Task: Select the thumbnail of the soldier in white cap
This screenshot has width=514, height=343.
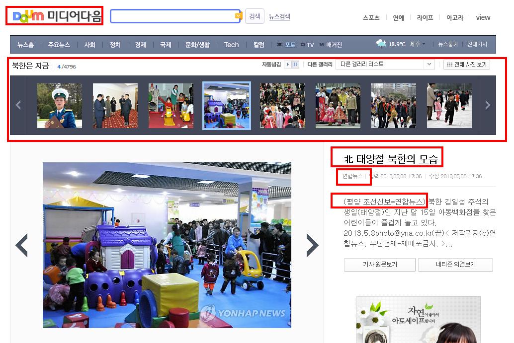Action: [x=60, y=106]
